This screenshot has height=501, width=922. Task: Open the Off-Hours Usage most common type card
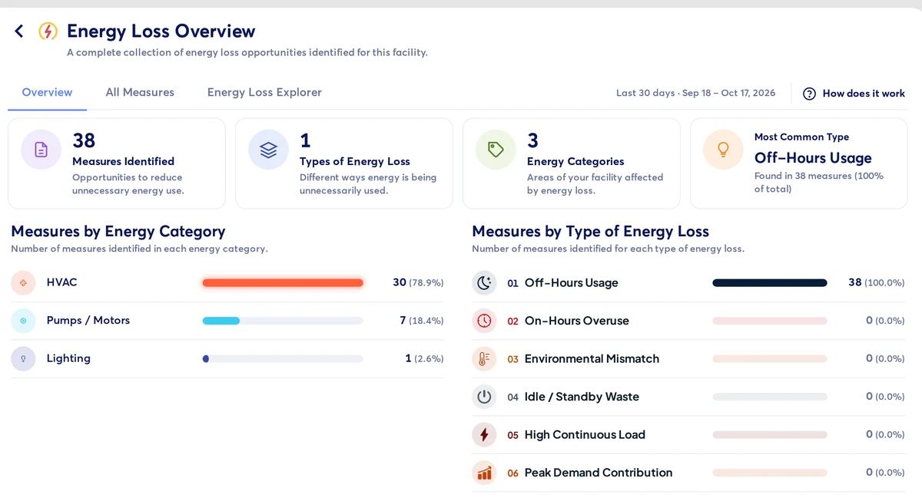pos(799,163)
